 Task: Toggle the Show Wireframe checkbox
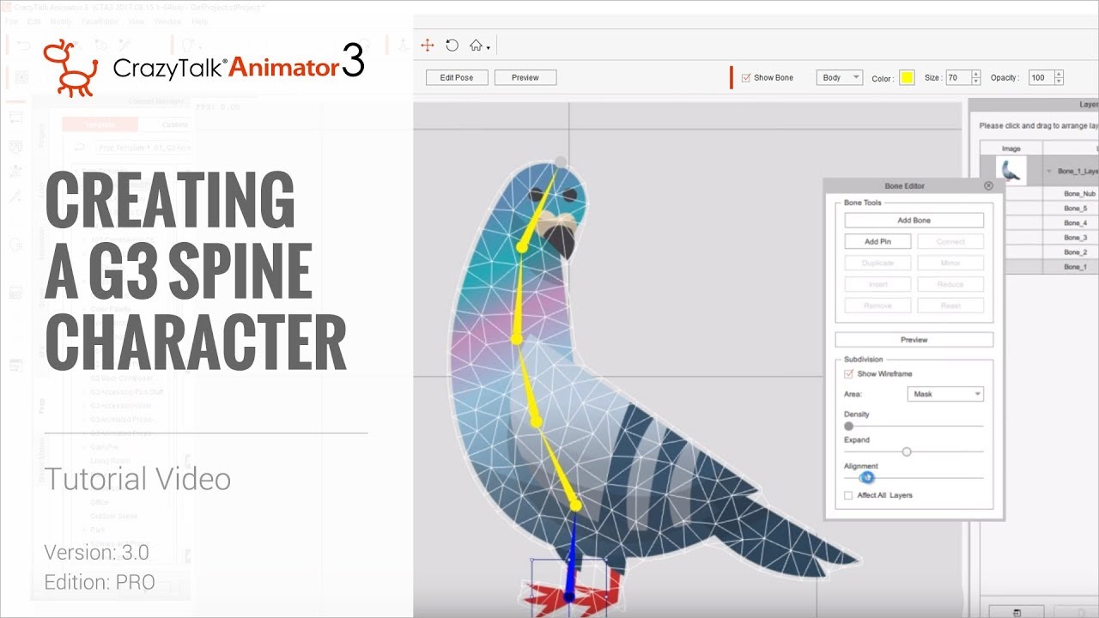tap(849, 374)
